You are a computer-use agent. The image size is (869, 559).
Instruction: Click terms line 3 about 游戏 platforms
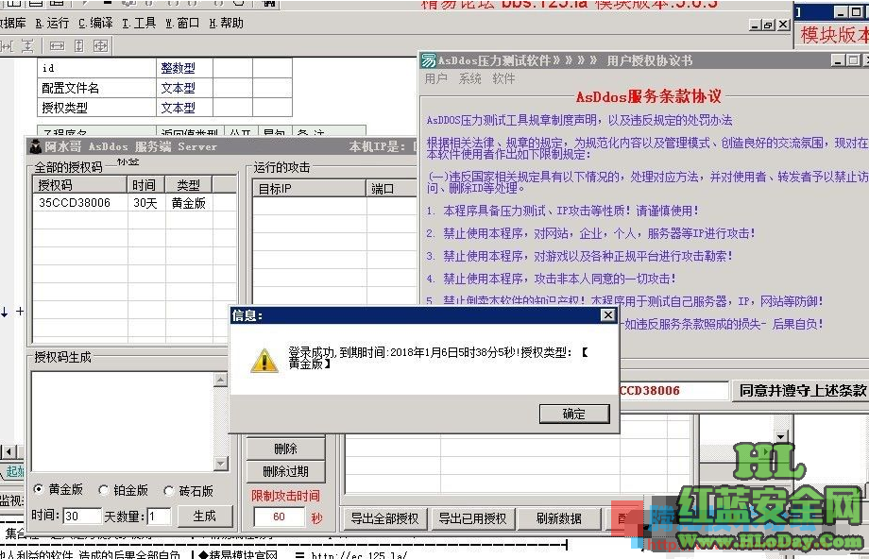580,256
